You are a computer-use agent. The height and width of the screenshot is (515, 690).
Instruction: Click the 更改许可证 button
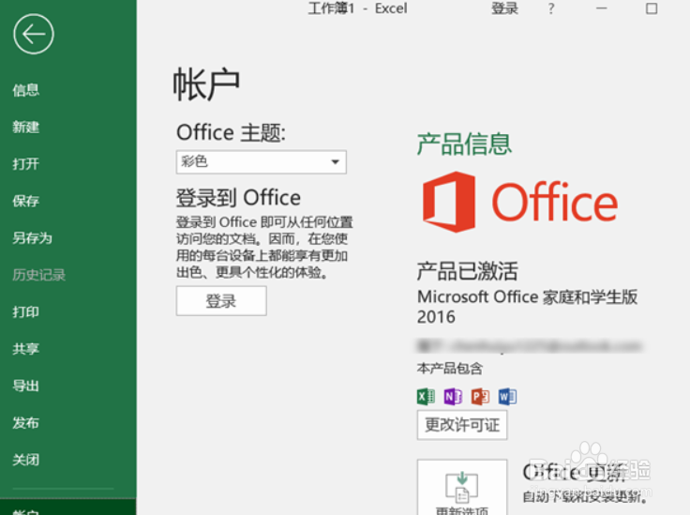point(462,425)
